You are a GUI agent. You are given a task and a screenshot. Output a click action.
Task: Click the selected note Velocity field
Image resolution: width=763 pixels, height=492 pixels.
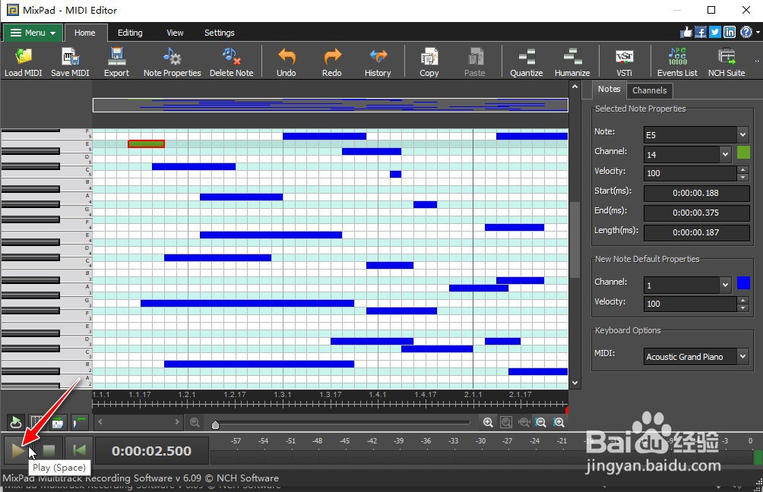click(690, 173)
